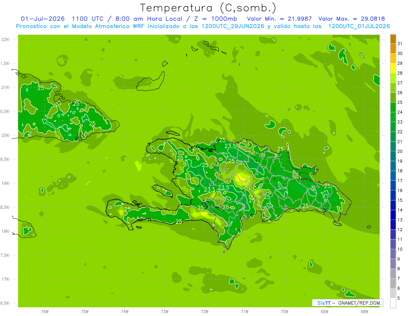Pick the purple legend swatch between 9 and 10

coord(393,254)
